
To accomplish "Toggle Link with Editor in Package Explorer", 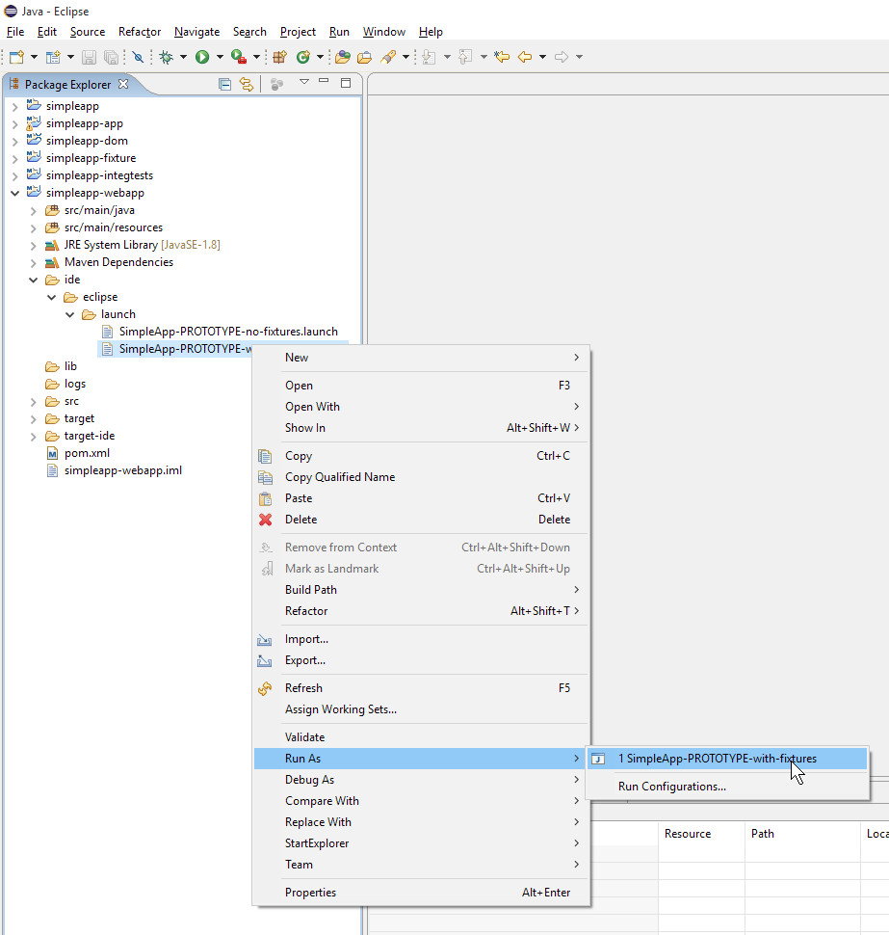I will pyautogui.click(x=246, y=85).
